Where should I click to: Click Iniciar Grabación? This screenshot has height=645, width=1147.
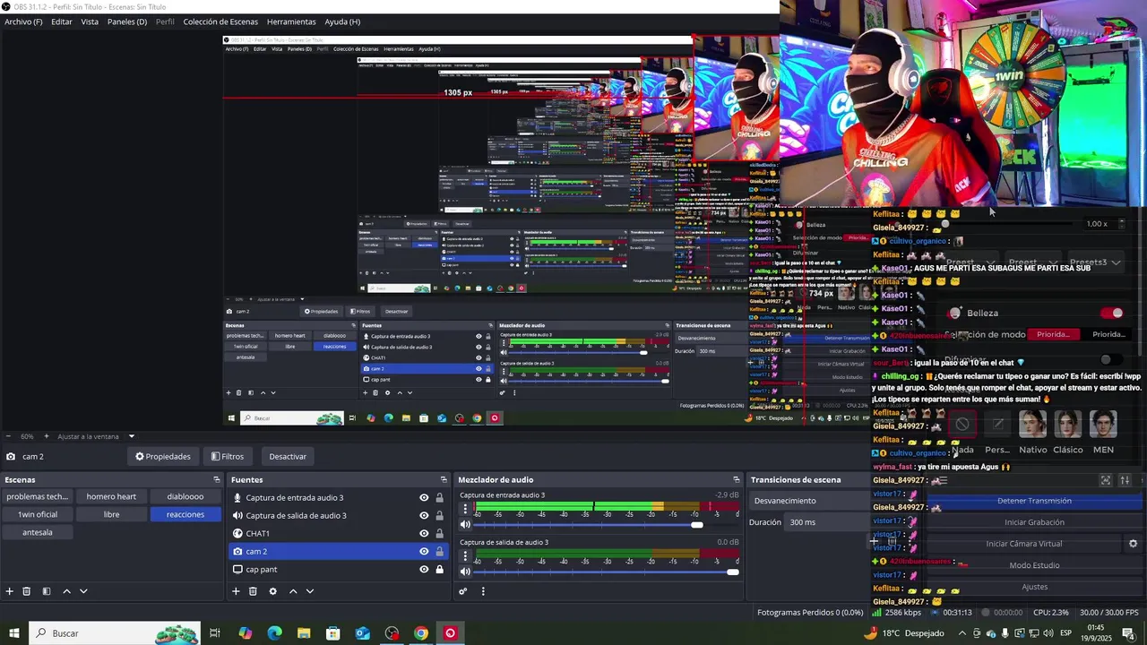1034,522
